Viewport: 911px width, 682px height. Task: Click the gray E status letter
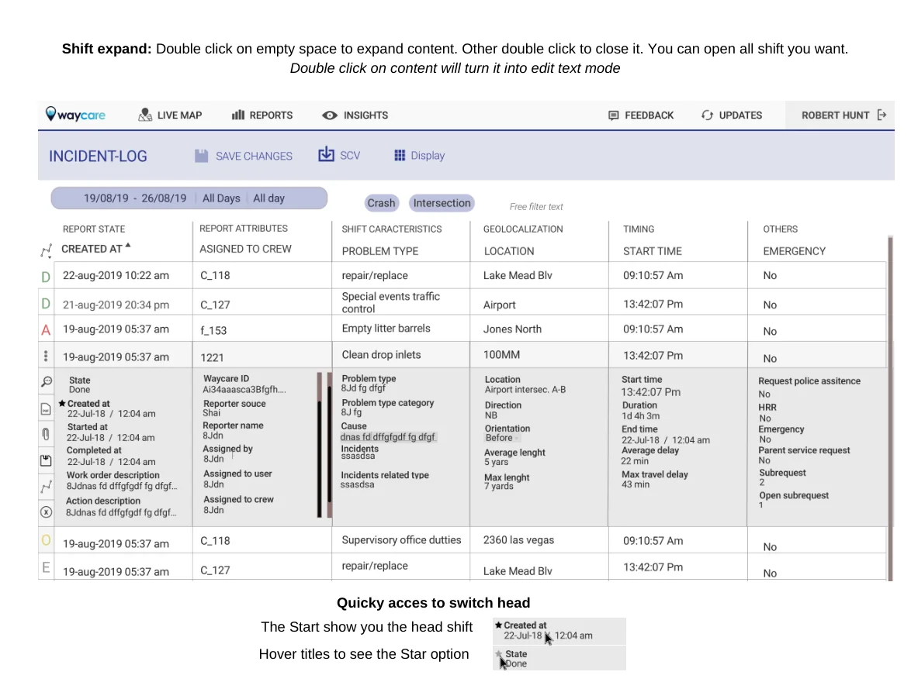(x=46, y=567)
